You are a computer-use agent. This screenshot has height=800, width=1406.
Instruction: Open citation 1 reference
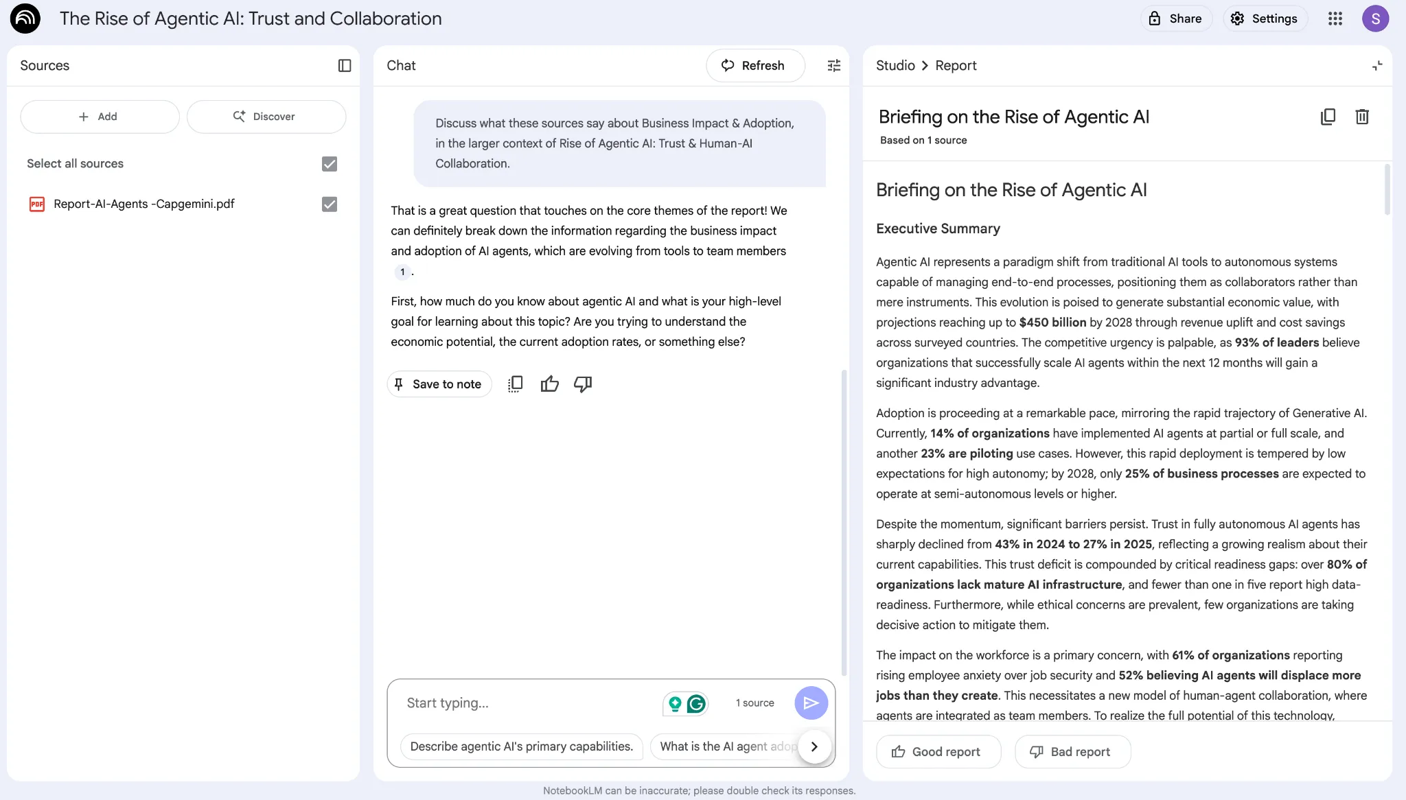tap(402, 272)
